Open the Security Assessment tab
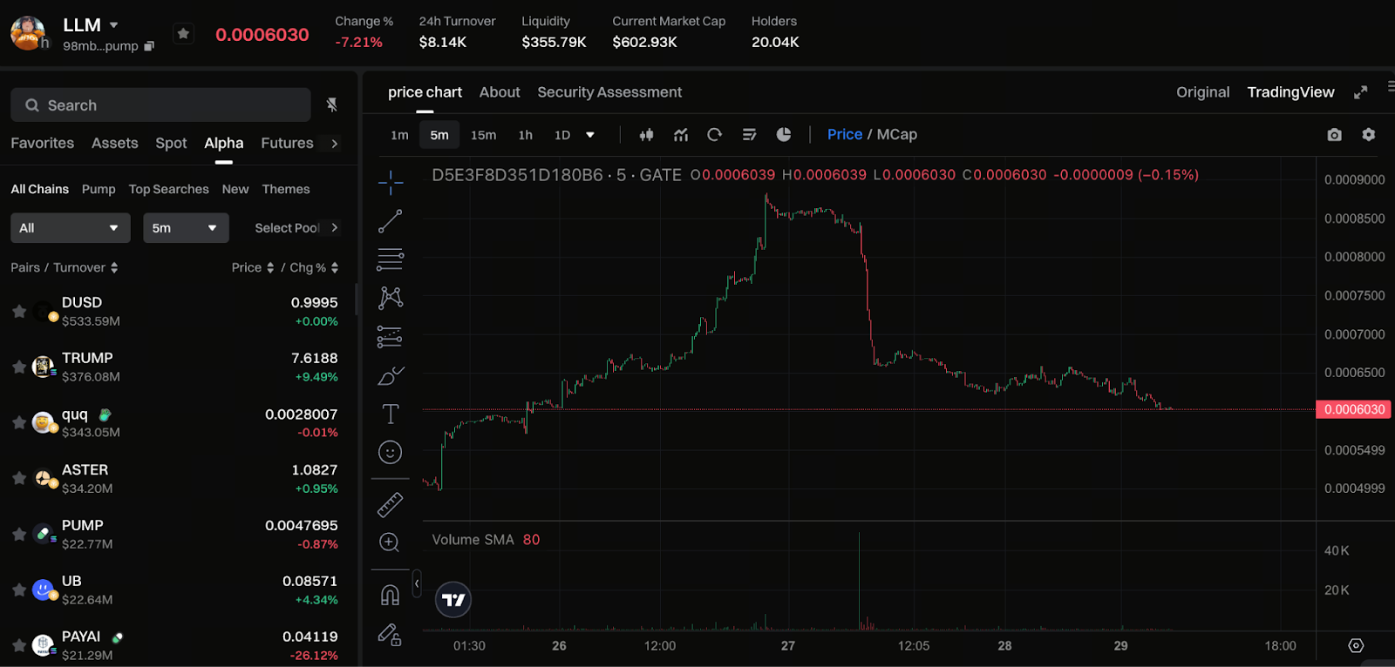Screen dimensions: 1395x667 (609, 92)
